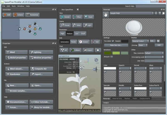Open the Wind wizard action

pos(17,69)
